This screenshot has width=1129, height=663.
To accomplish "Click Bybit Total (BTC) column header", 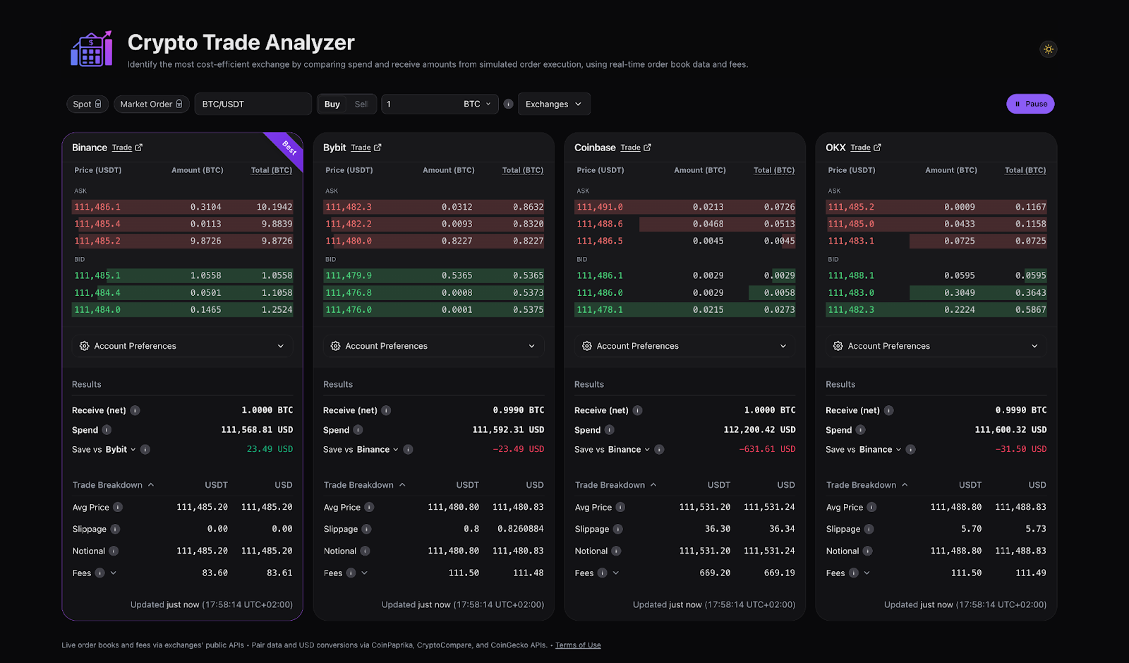I will [523, 170].
